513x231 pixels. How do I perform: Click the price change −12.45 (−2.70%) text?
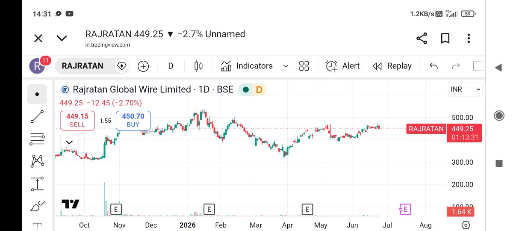pos(114,103)
